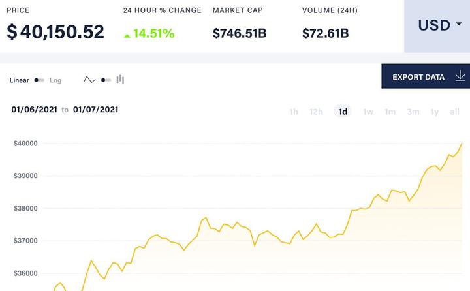Toggle line/candlestick chart type switch
Screen dimensions: 470x291
pyautogui.click(x=106, y=80)
